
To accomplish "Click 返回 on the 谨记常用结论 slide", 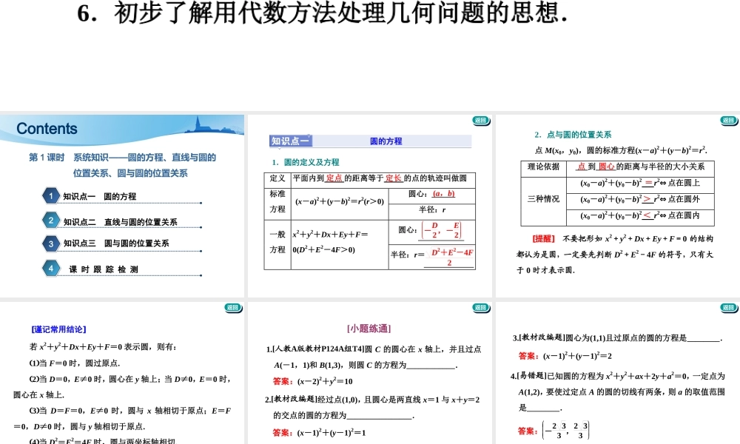I will click(232, 307).
